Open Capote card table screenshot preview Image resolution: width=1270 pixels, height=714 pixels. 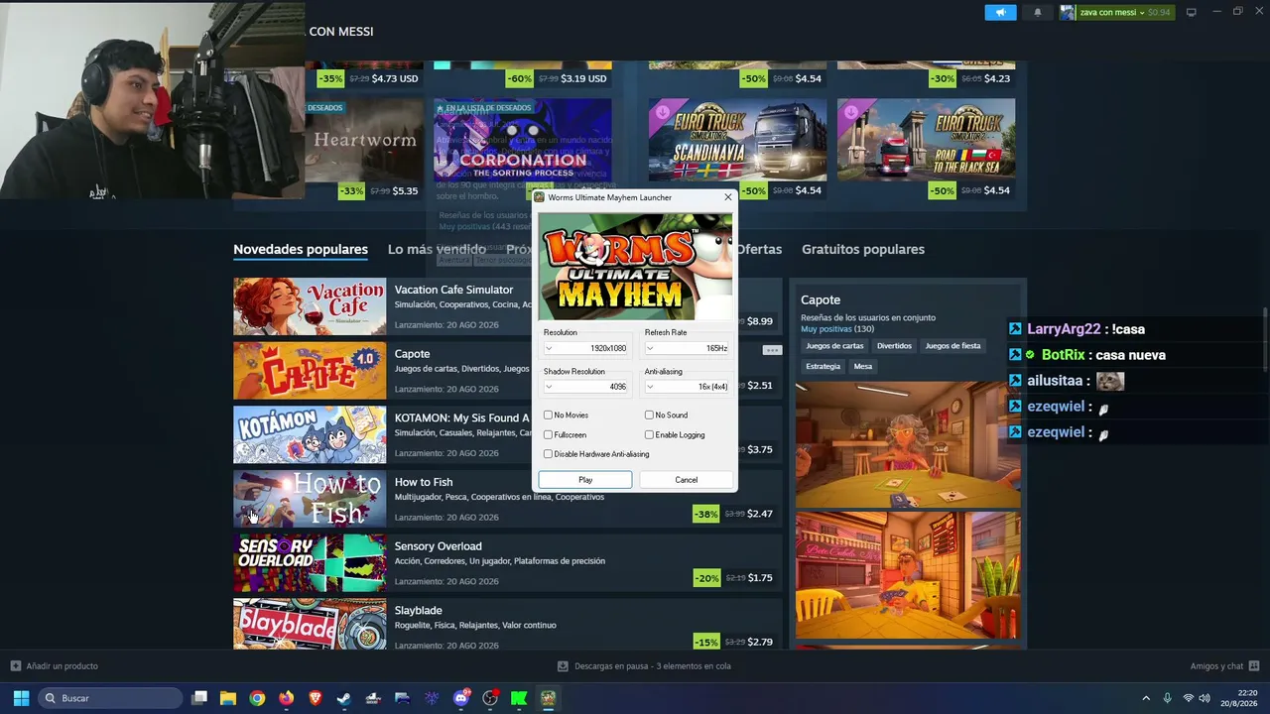(908, 444)
